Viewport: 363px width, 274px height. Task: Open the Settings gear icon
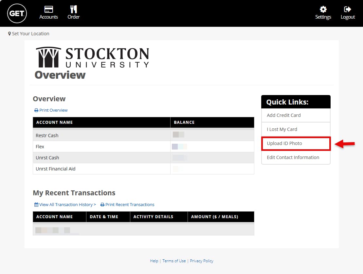(x=323, y=9)
